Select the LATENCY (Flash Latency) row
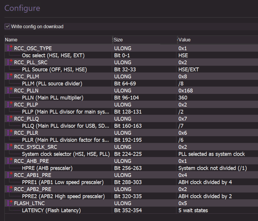The height and width of the screenshot is (221, 258). (x=51, y=210)
